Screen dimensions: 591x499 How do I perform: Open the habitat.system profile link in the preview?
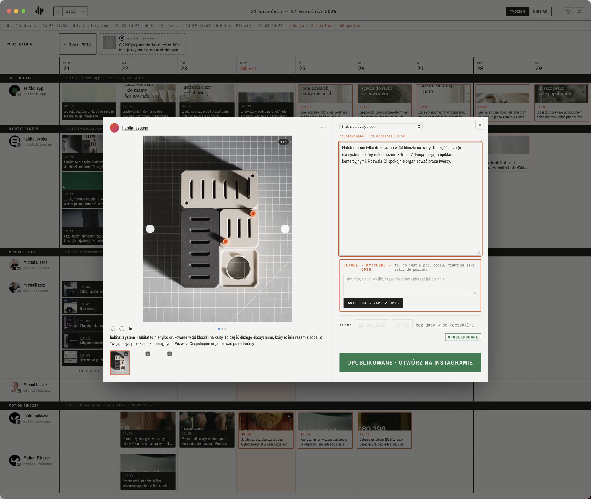click(x=135, y=128)
